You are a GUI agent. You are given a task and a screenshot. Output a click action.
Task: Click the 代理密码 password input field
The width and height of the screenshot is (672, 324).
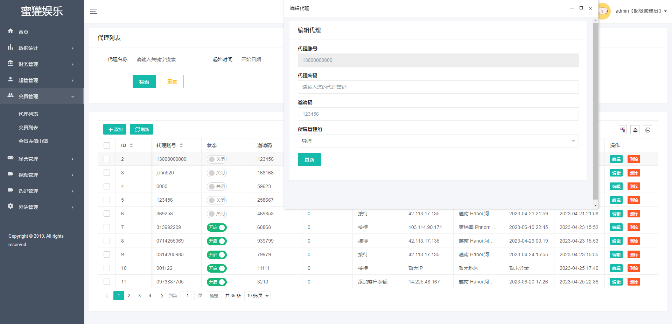[438, 87]
